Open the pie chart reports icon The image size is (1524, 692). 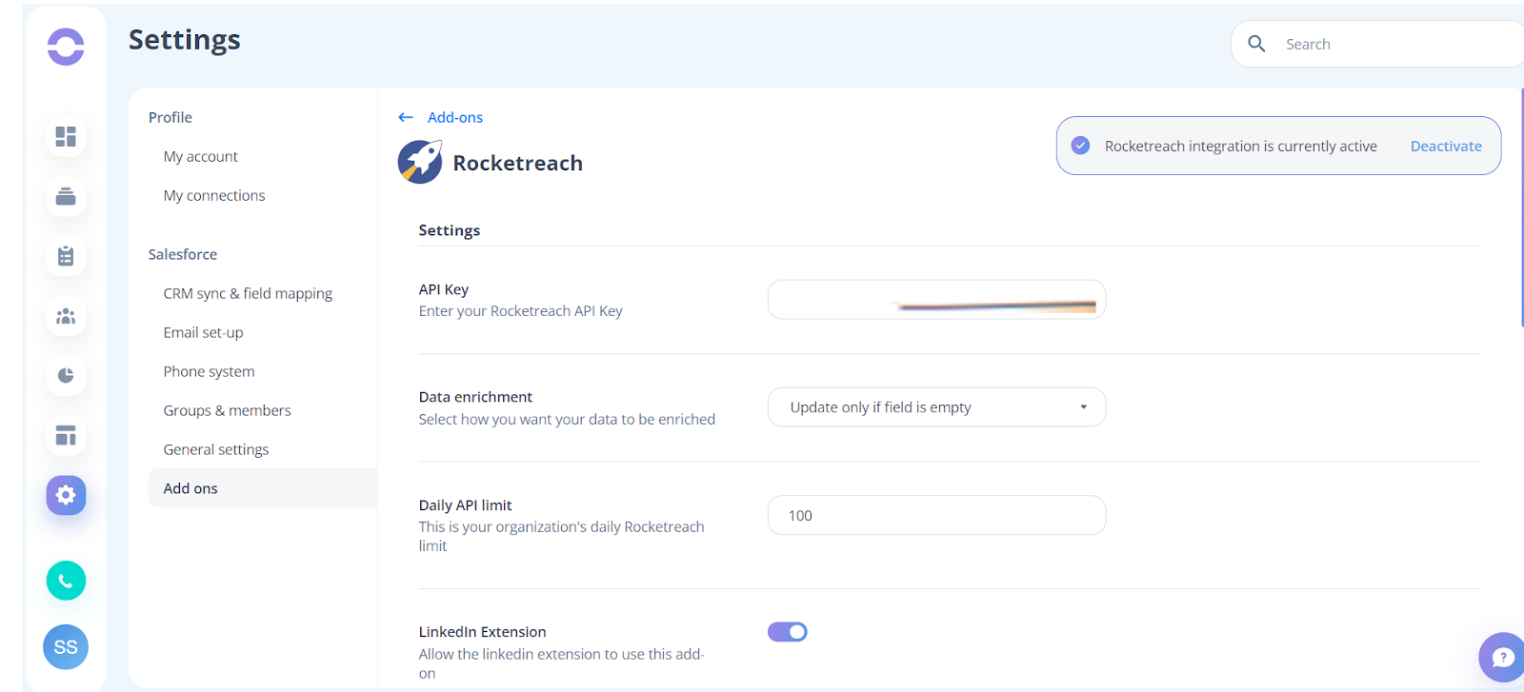(x=66, y=375)
